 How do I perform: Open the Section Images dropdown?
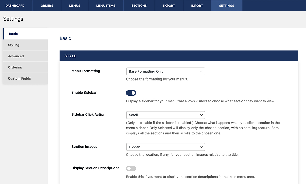(165, 147)
